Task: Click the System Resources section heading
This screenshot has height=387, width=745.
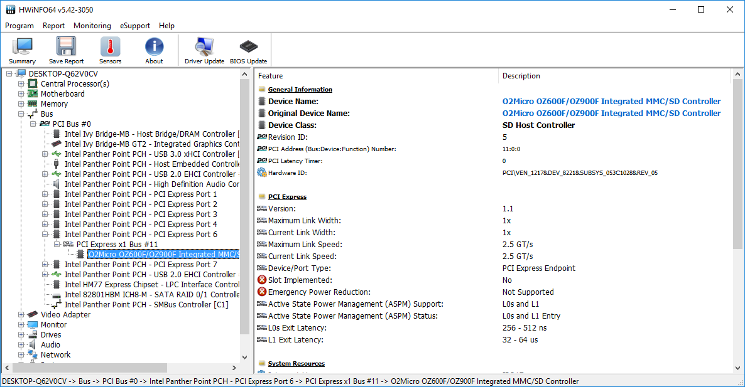Action: (296, 363)
